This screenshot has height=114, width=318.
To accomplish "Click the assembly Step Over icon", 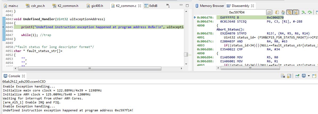I will coord(310,12).
